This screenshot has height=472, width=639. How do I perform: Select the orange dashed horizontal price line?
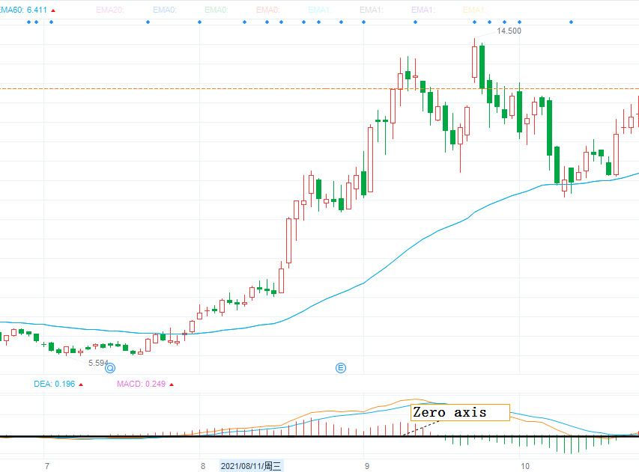click(319, 88)
